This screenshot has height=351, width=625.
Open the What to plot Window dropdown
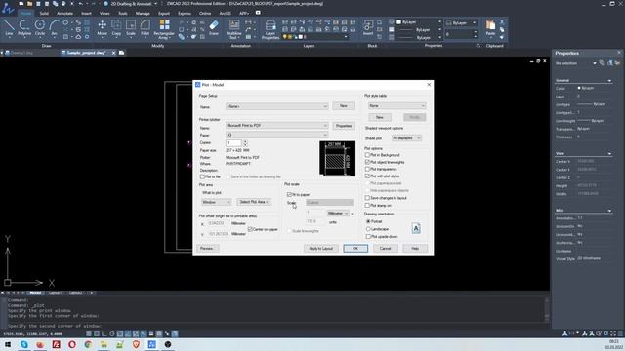tap(216, 202)
